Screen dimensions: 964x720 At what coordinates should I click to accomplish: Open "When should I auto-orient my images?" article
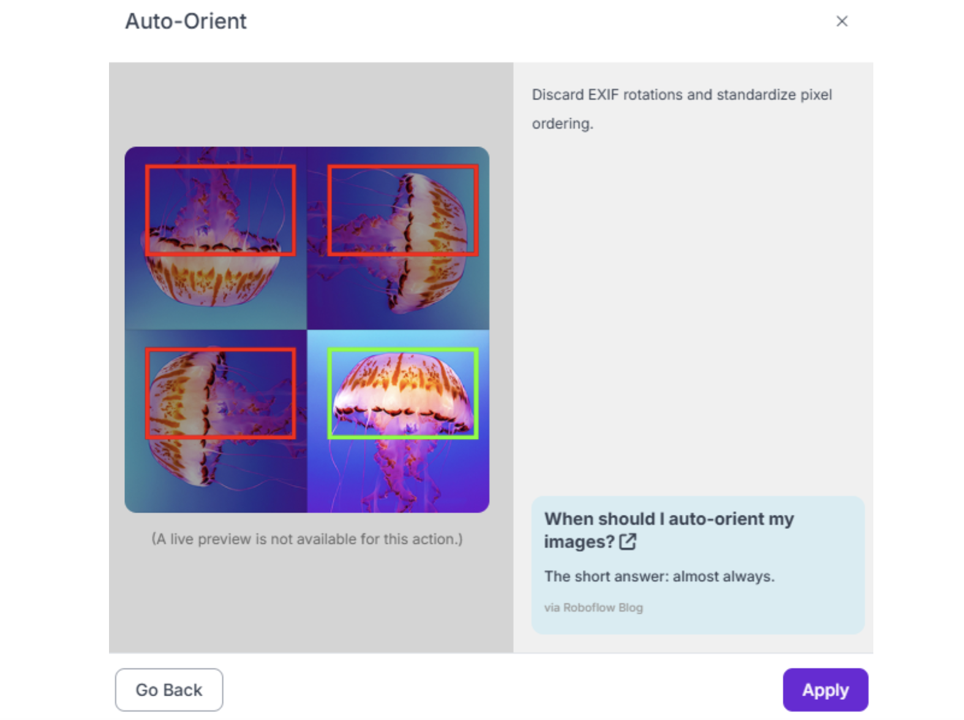pos(668,519)
